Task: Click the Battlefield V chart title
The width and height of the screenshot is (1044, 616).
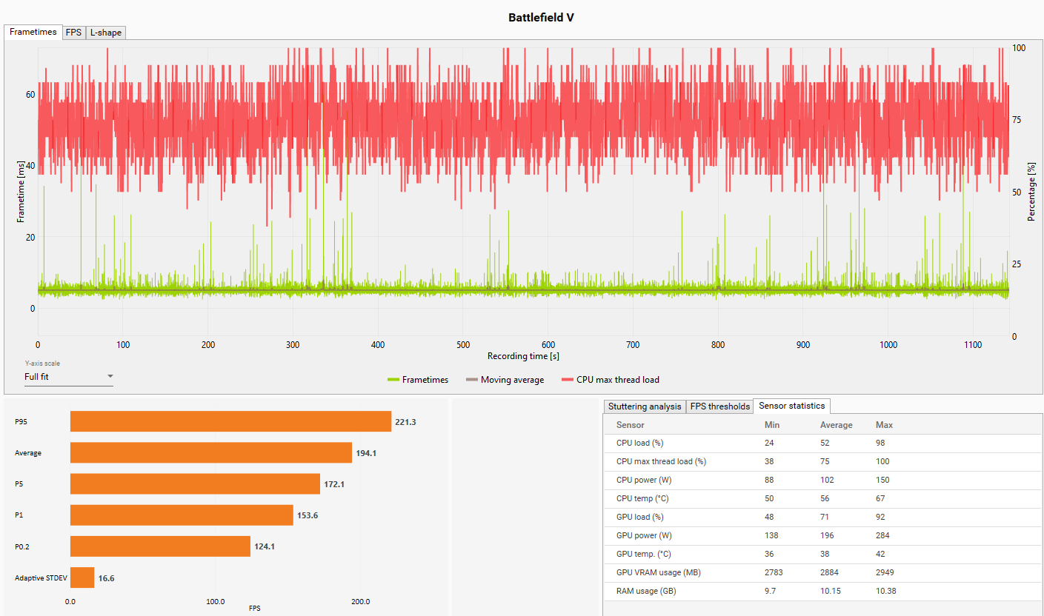Action: (x=541, y=17)
